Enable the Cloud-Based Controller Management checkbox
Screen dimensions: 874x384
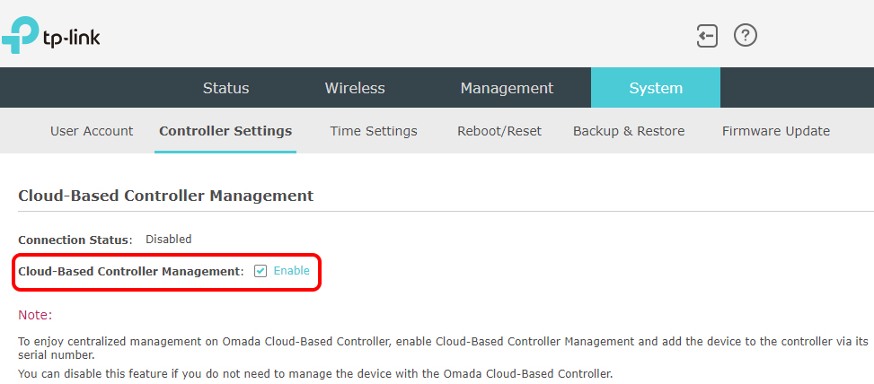pyautogui.click(x=260, y=271)
